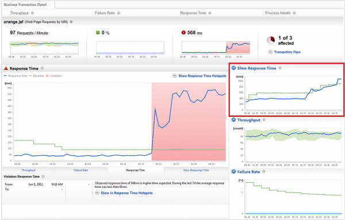This screenshot has height=220, width=345.
Task: Switch to the Failure Rate tab below chart
Action: point(80,170)
